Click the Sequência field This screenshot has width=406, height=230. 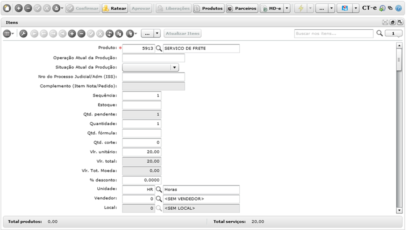tap(142, 96)
